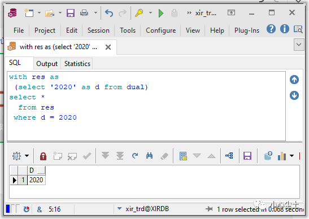Click the delete record icon
309x219 pixels.
coord(72,156)
